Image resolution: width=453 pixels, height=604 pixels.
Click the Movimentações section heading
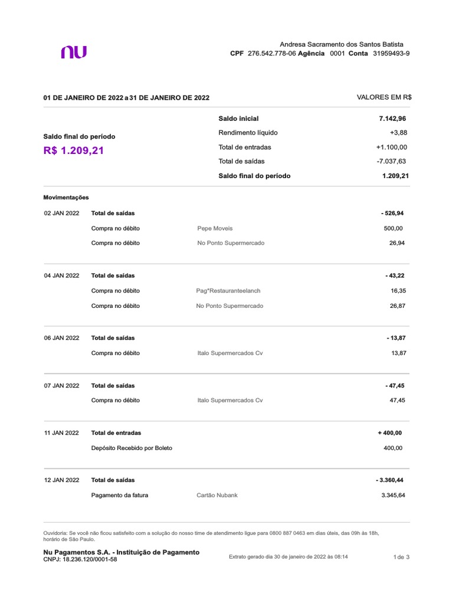tap(66, 198)
